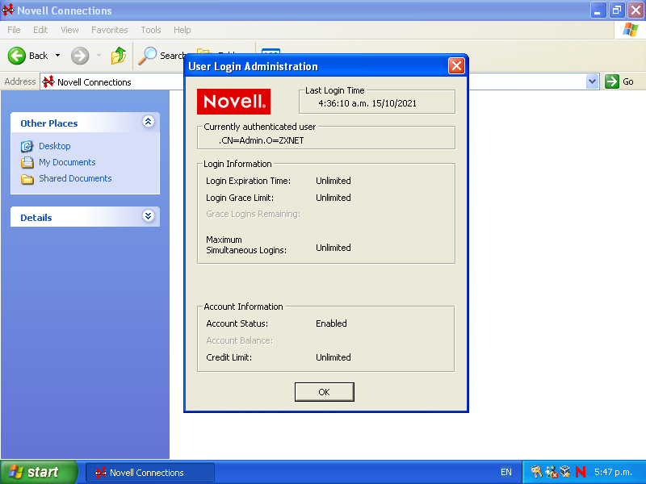
Task: Click the keys tray icon
Action: tap(536, 472)
